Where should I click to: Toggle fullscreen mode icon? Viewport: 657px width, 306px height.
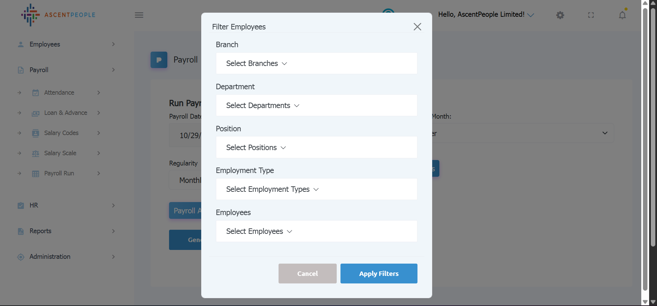591,15
